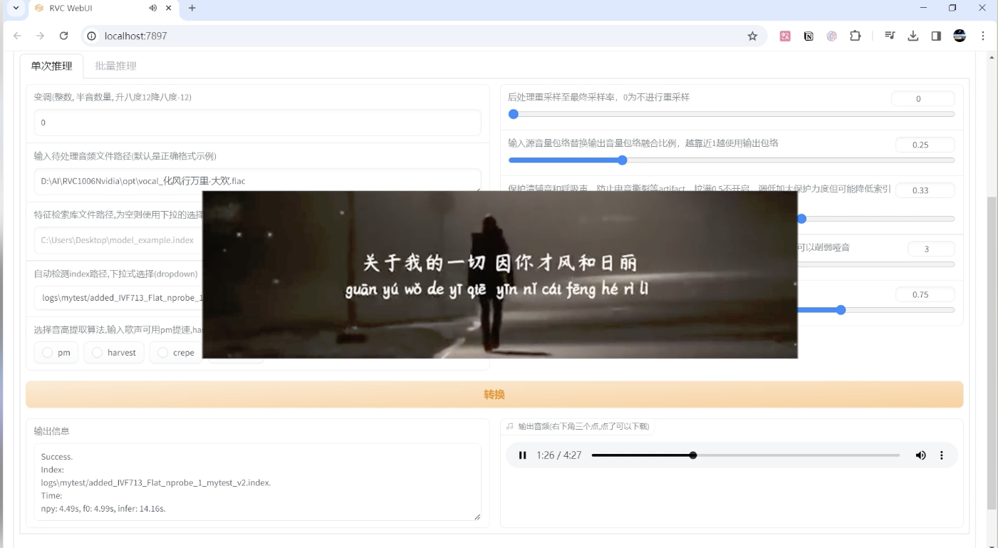Click the 转换 convert button

coord(494,394)
